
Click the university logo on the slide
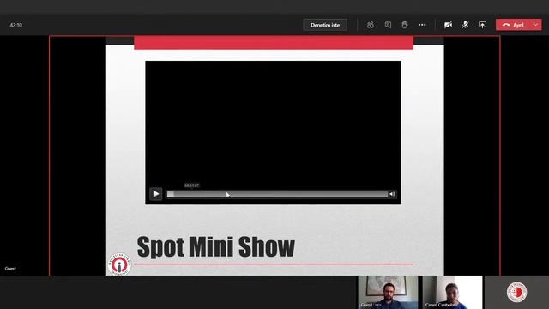click(x=119, y=264)
